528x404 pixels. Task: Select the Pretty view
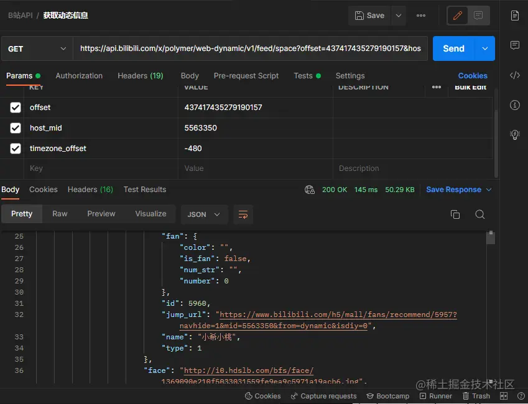point(22,214)
